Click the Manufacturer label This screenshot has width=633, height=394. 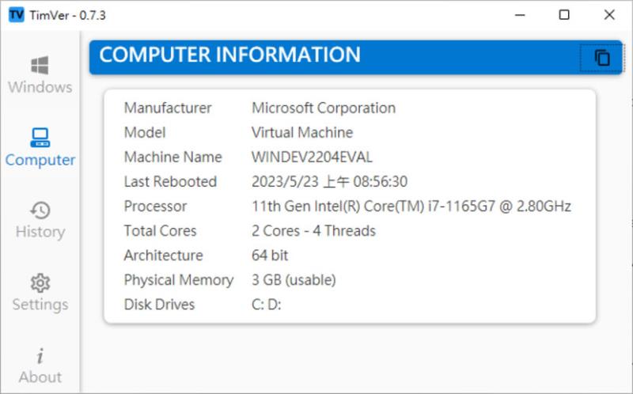168,108
